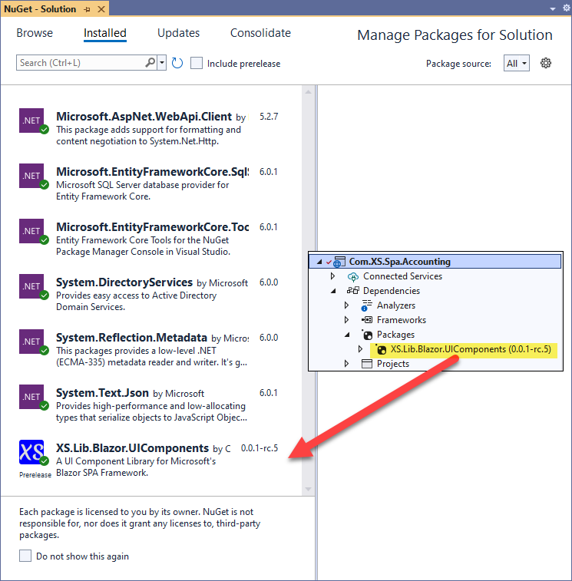Open tool window options gear at top right

[566, 8]
